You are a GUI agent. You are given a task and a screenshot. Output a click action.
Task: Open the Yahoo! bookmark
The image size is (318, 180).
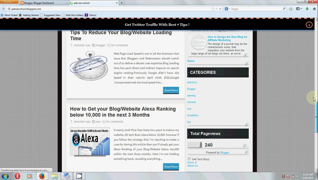point(90,15)
